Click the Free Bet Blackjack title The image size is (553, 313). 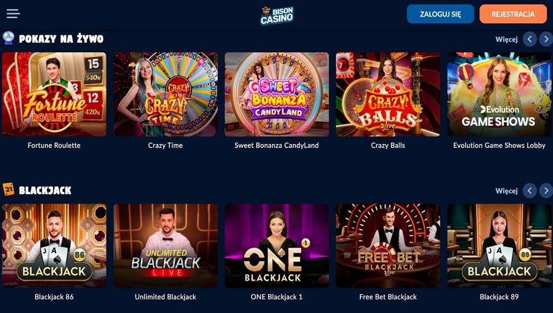tap(388, 297)
